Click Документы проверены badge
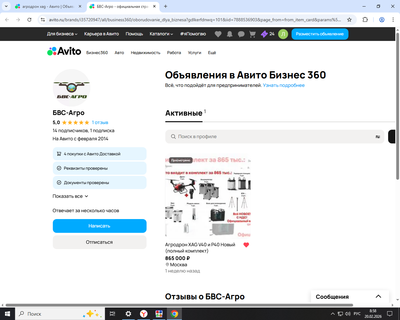Image resolution: width=400 pixels, height=320 pixels. tap(100, 182)
